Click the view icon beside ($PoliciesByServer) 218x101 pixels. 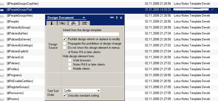click(x=2, y=40)
